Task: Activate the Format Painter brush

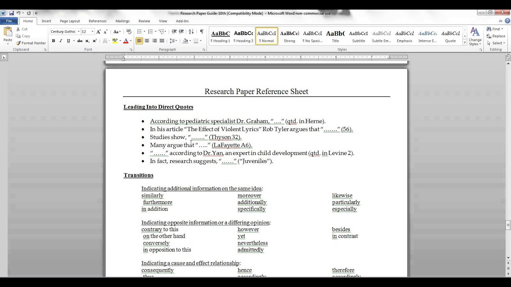Action: [31, 43]
